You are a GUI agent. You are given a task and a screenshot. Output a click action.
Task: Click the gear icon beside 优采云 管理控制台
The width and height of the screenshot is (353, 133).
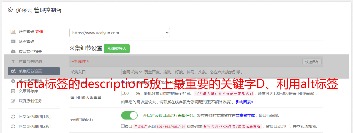tap(10, 10)
